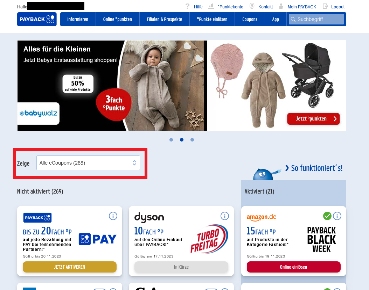Open Filialen & Prospekte in the navigation
The height and width of the screenshot is (290, 369).
tap(164, 19)
